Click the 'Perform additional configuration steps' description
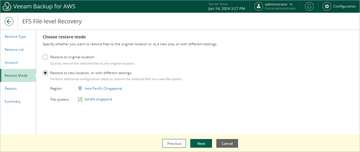 pyautogui.click(x=116, y=79)
